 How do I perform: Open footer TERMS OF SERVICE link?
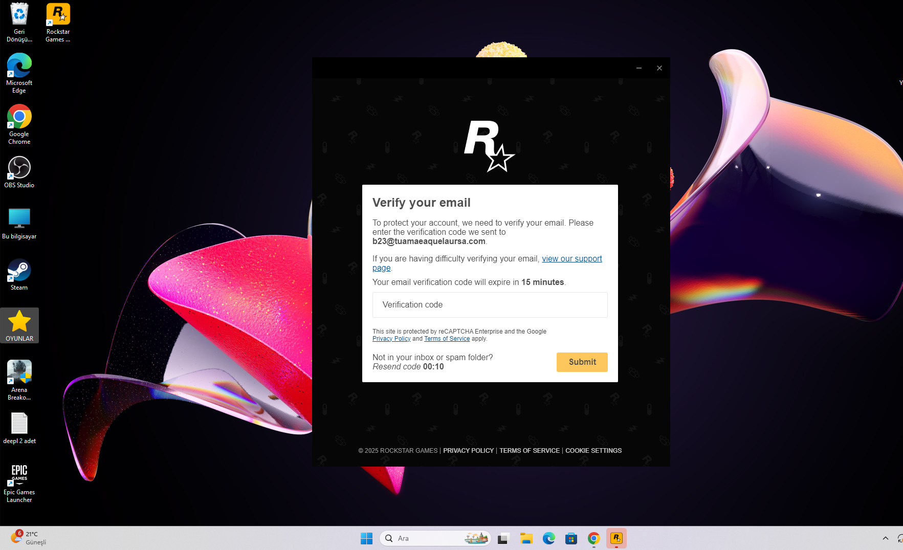pyautogui.click(x=530, y=451)
